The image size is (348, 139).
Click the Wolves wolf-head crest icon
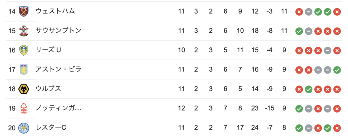[x=23, y=89]
